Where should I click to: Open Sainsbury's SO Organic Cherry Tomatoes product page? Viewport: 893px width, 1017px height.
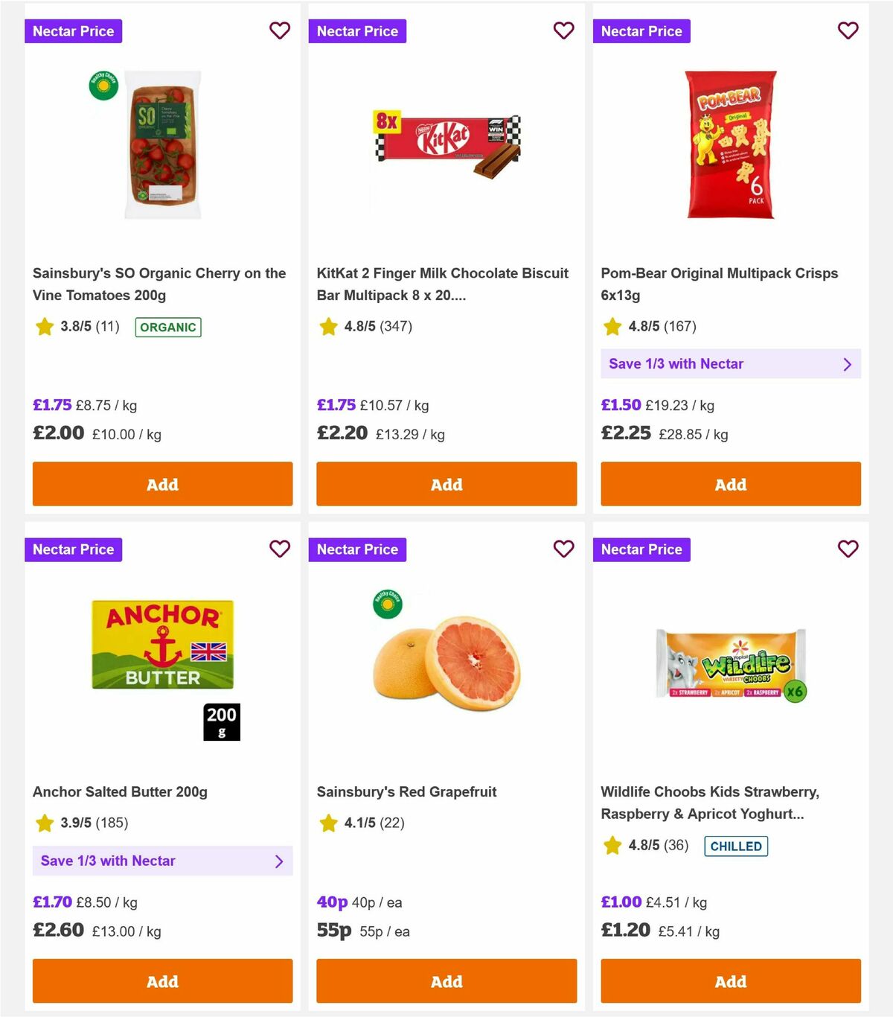[159, 284]
